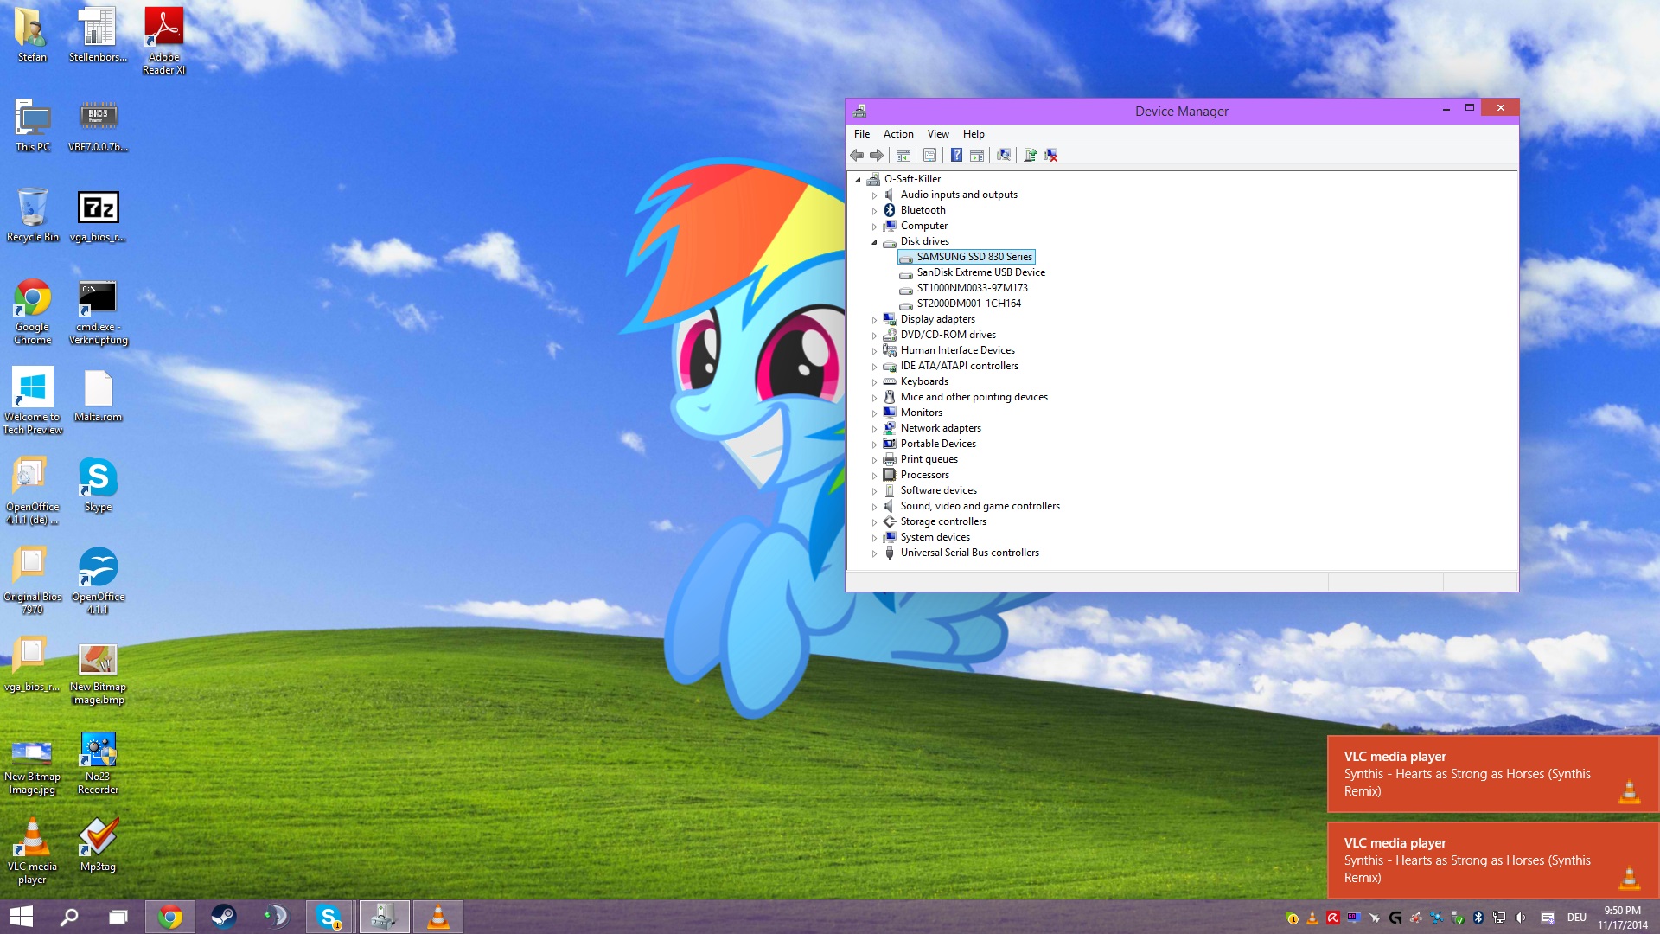Expand the Bluetooth node
Screen dimensions: 1660x934
(874, 211)
